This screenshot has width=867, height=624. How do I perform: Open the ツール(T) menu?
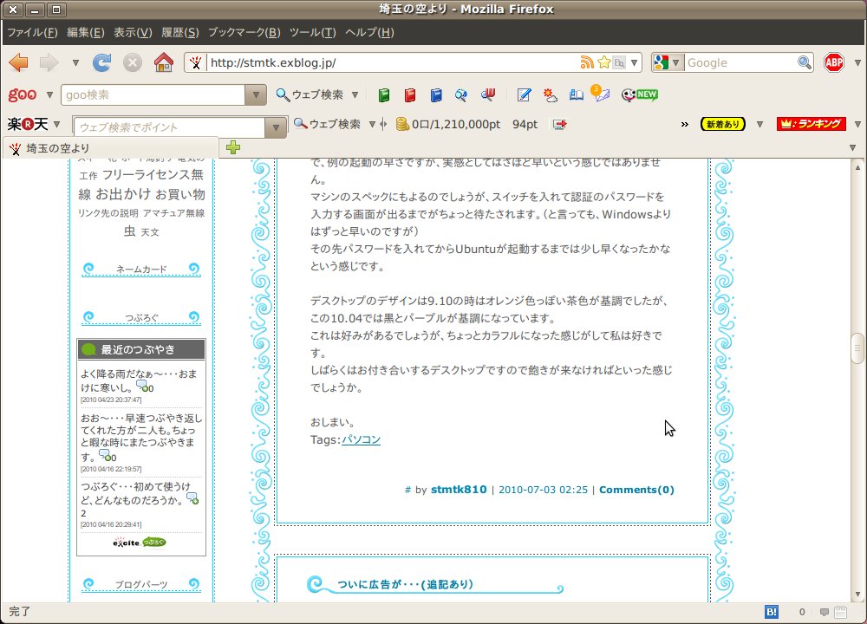pyautogui.click(x=313, y=33)
